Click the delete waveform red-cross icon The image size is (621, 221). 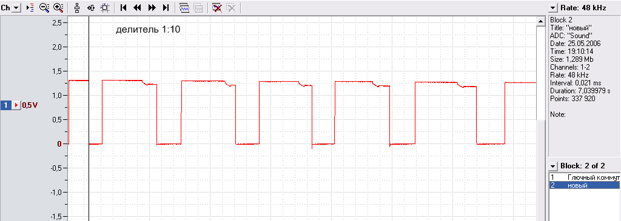click(x=217, y=7)
